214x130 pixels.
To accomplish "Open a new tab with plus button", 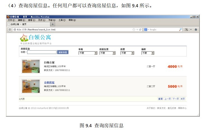I will 53,24.
